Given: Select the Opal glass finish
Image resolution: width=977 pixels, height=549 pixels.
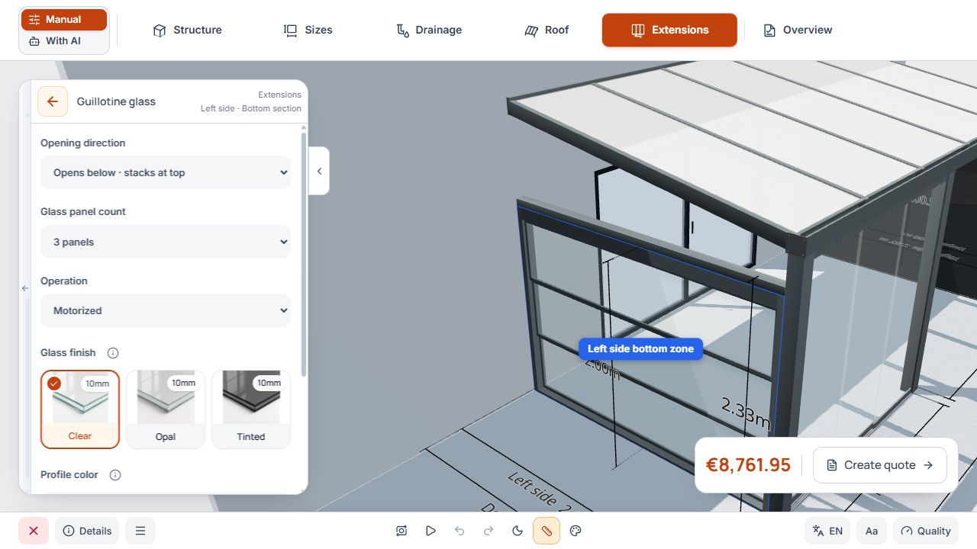Looking at the screenshot, I should [166, 409].
